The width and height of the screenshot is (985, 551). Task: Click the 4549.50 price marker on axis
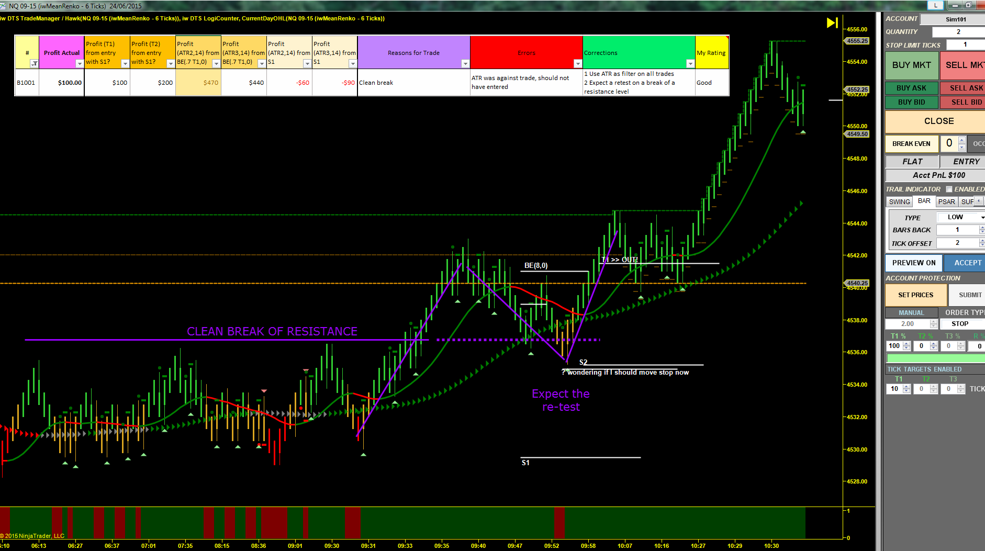[x=857, y=134]
